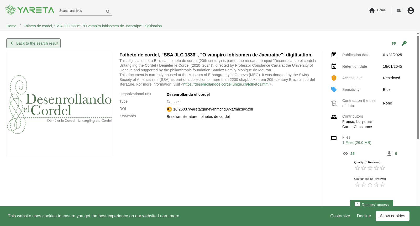420x226 pixels.
Task: Open the Learn more cookie link
Action: pos(169,216)
